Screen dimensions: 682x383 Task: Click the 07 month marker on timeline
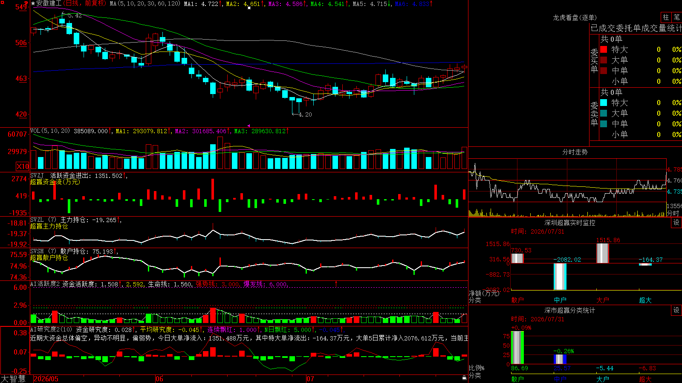pos(310,379)
